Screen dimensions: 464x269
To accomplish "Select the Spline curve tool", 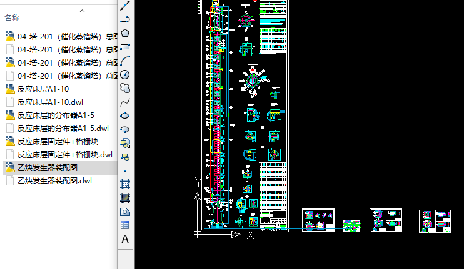I will (125, 102).
